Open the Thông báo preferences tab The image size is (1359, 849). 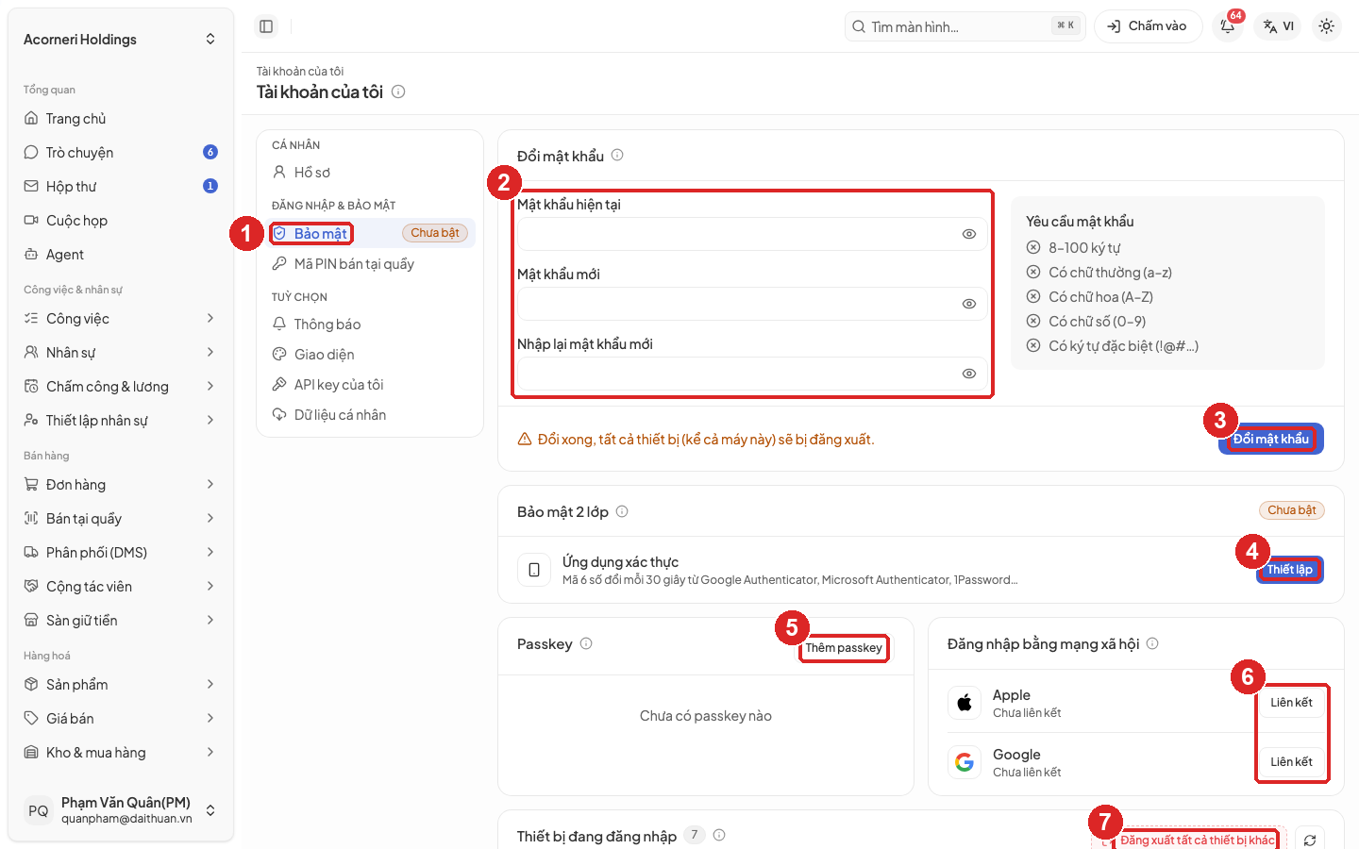pyautogui.click(x=370, y=324)
